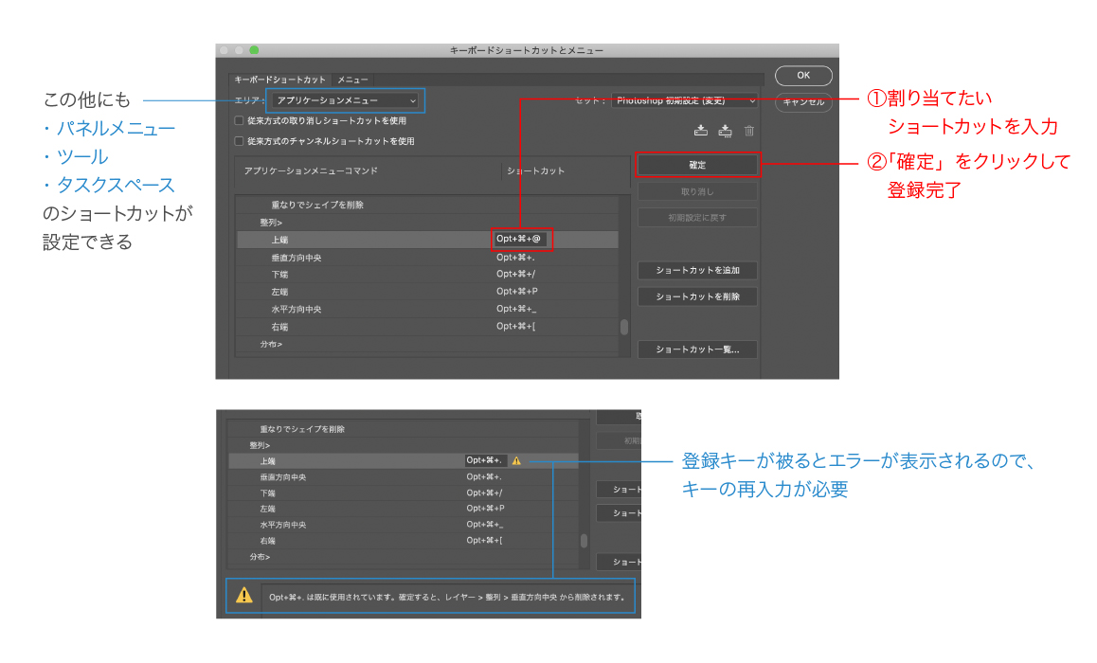The width and height of the screenshot is (1097, 663).
Task: Click the Opt+⌘+P shortcut in the upper dialog
Action: coord(517,292)
